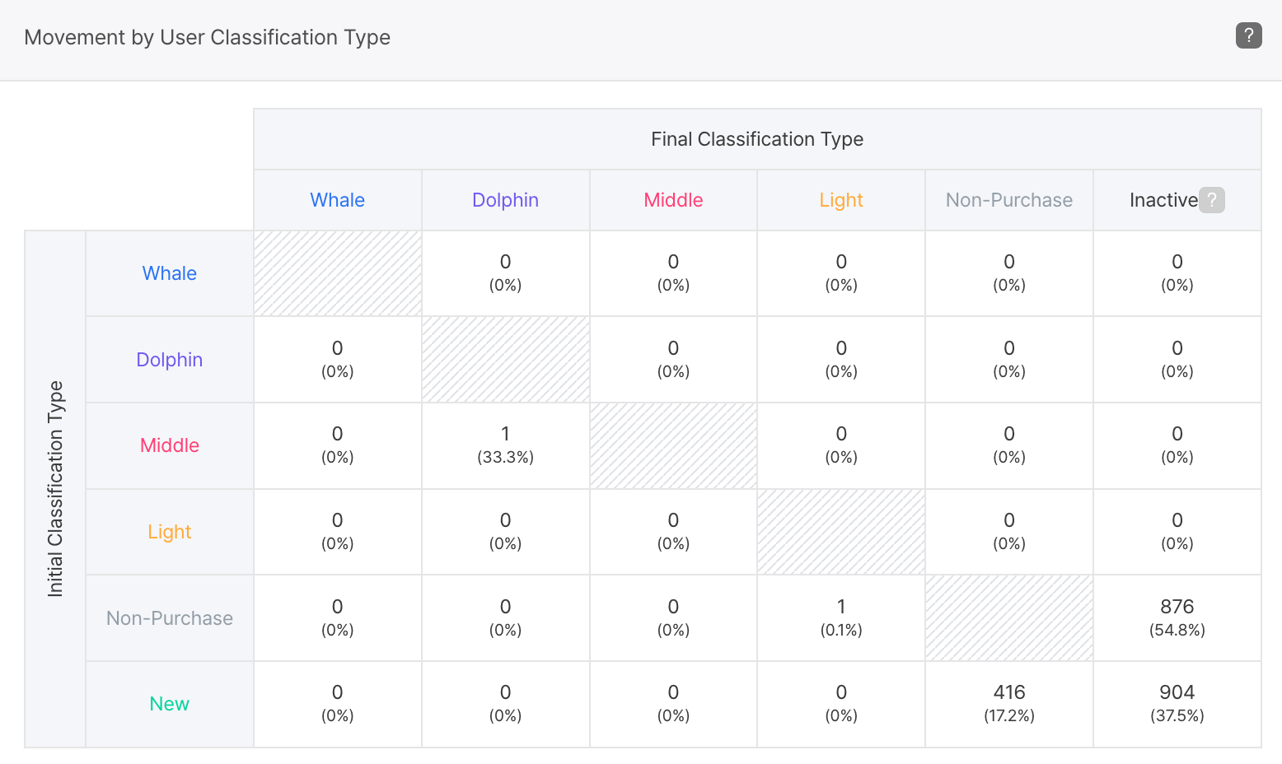Image resolution: width=1282 pixels, height=764 pixels.
Task: Select the Whale row label
Action: tap(169, 273)
